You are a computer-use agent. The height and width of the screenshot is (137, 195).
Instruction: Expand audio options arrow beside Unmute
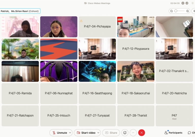click(x=70, y=133)
